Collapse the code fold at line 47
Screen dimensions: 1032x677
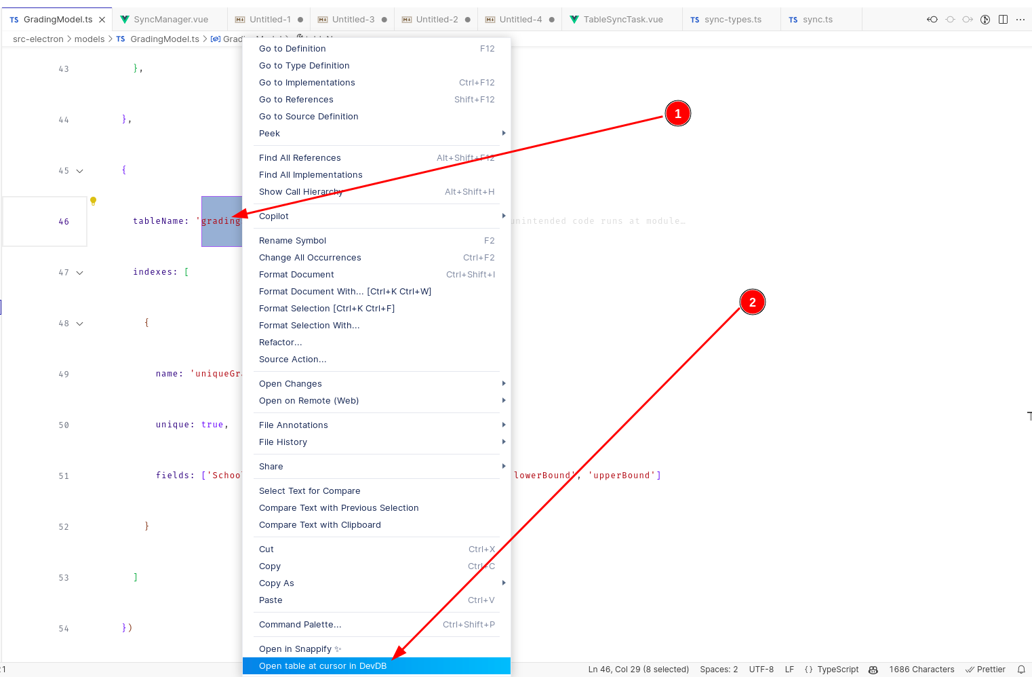click(x=79, y=273)
